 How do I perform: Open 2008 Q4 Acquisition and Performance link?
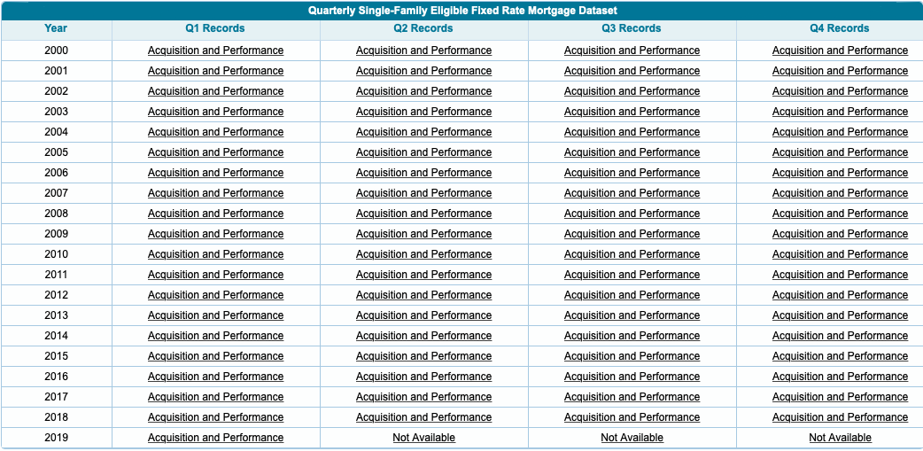(840, 214)
